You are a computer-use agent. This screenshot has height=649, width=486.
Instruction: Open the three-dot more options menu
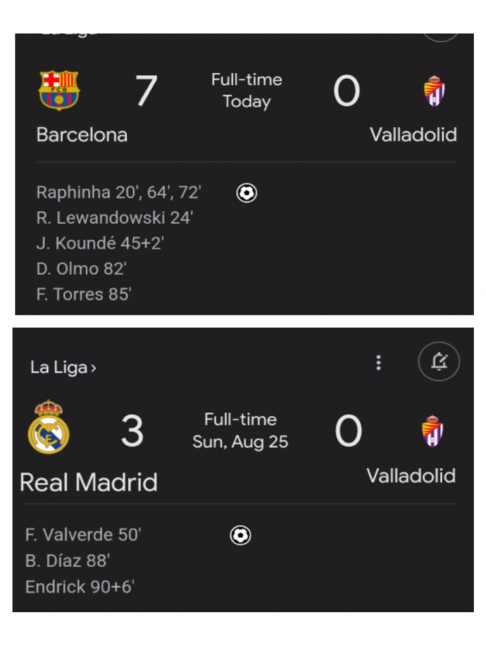click(378, 363)
